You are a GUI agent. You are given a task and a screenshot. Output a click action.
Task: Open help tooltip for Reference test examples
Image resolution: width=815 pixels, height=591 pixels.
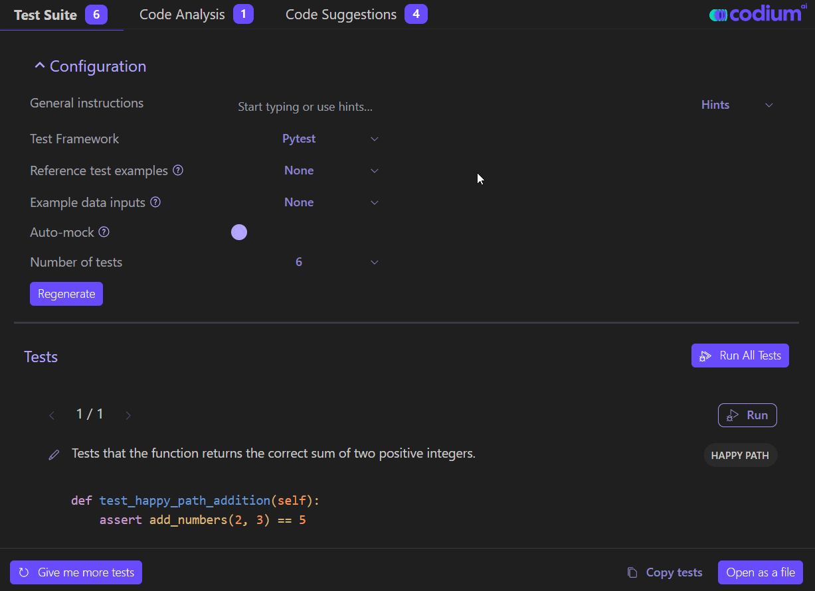pos(178,170)
